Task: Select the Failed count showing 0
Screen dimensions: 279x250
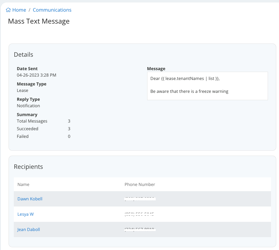Action: (x=69, y=136)
